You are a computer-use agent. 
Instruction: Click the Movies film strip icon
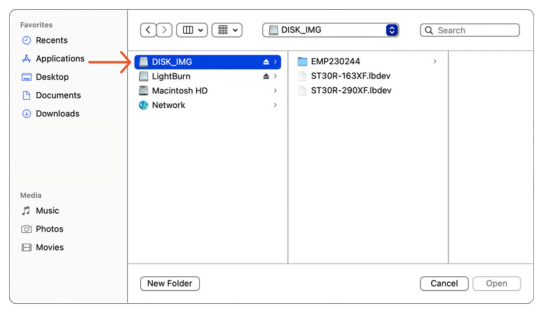pyautogui.click(x=26, y=248)
